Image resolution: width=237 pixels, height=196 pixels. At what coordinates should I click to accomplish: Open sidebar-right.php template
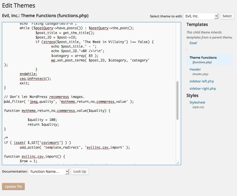pyautogui.click(x=203, y=88)
